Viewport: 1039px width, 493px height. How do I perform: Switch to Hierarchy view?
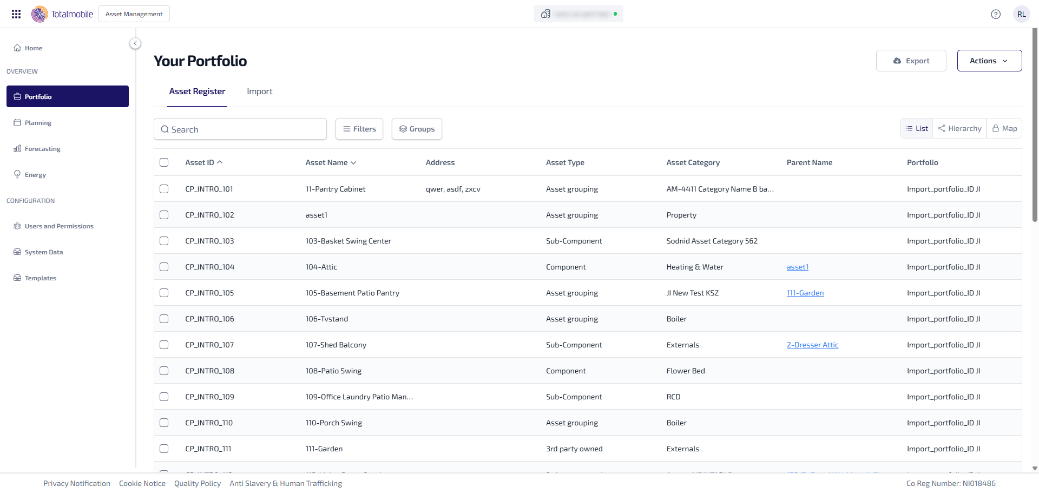tap(959, 128)
